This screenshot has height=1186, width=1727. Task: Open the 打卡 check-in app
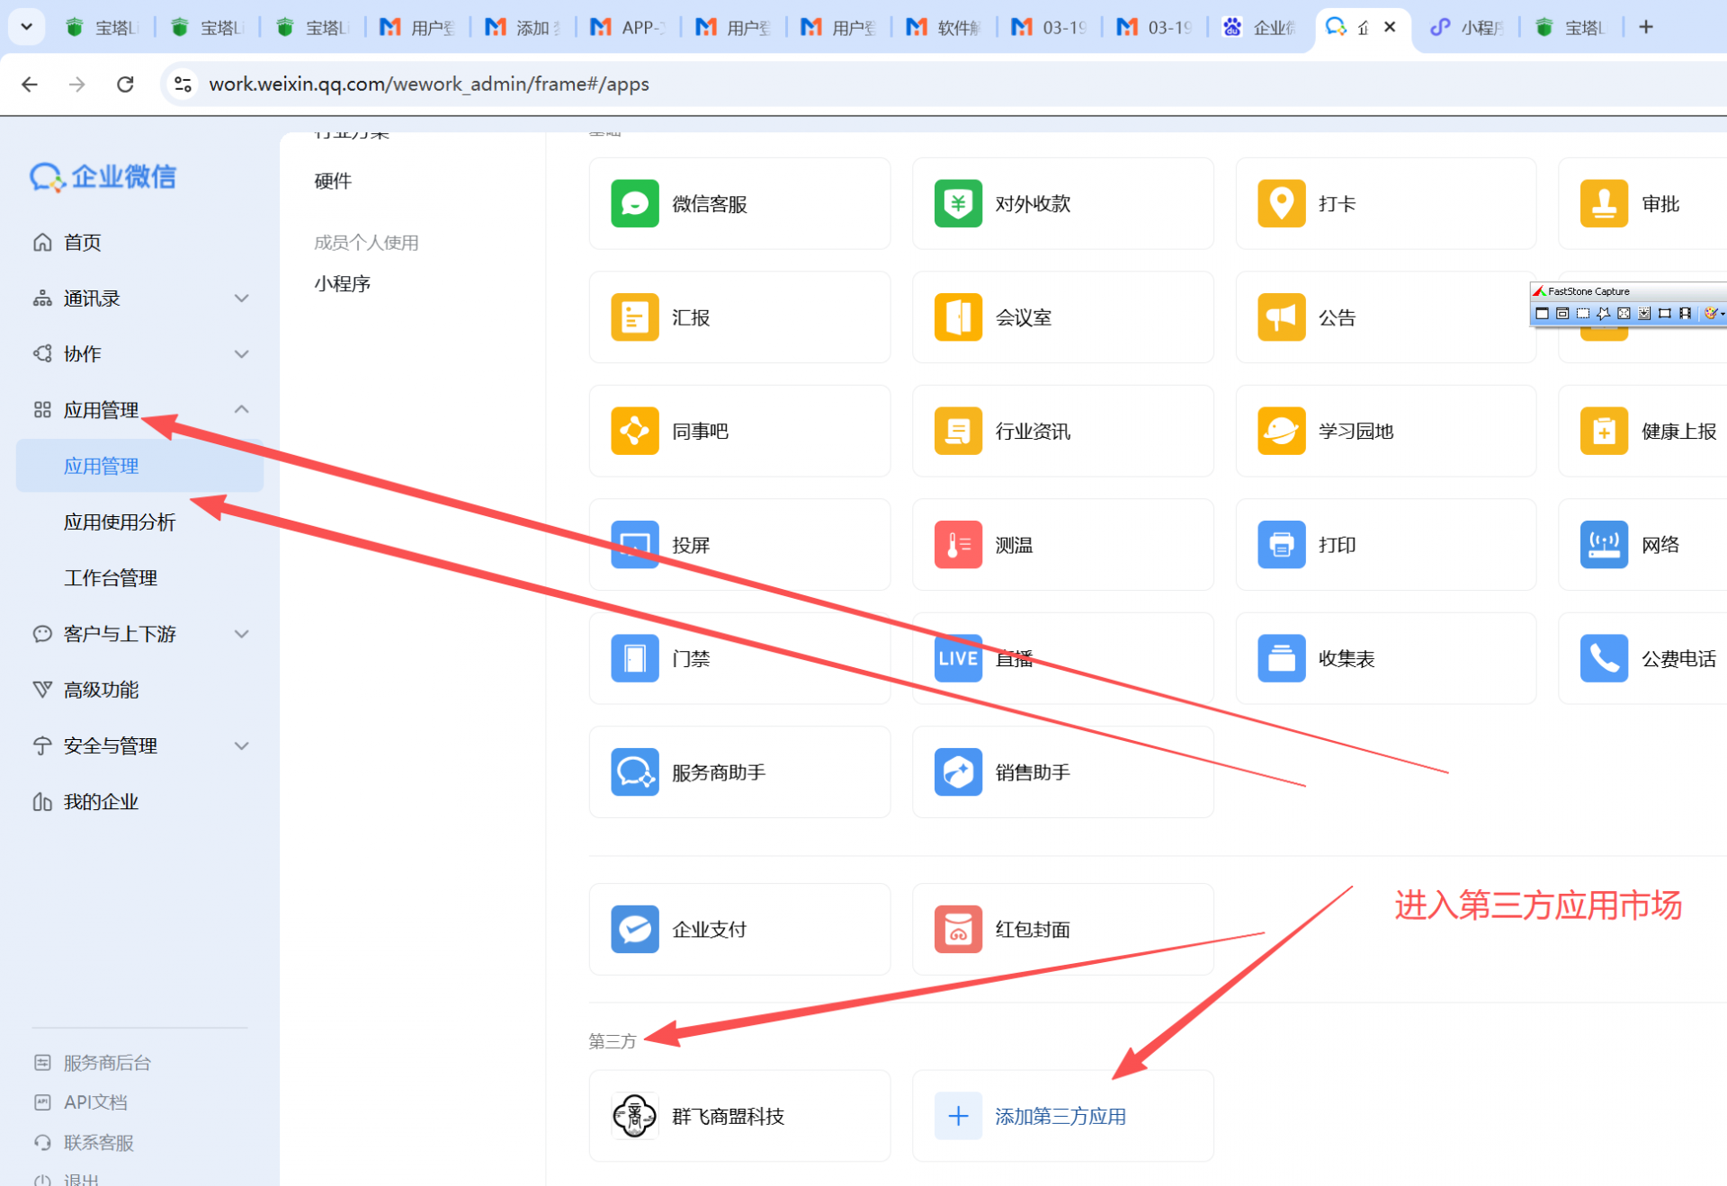1281,204
